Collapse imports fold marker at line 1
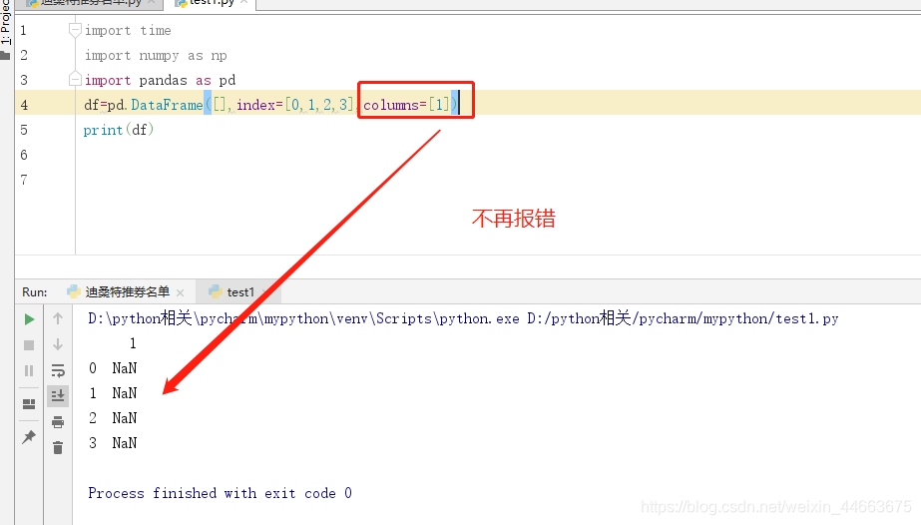 75,30
